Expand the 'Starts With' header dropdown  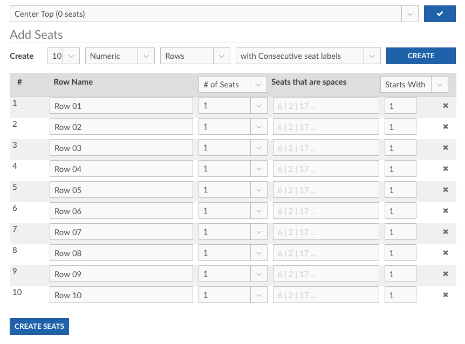(414, 85)
